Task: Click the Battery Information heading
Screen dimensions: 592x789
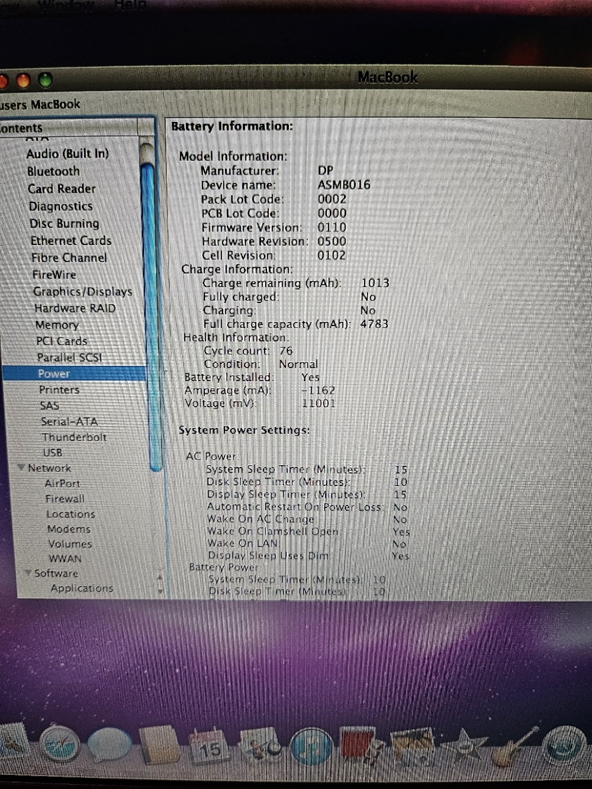Action: point(232,126)
